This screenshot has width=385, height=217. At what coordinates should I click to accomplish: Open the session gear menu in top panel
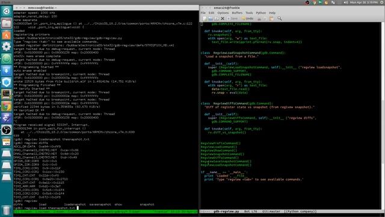pos(382,2)
